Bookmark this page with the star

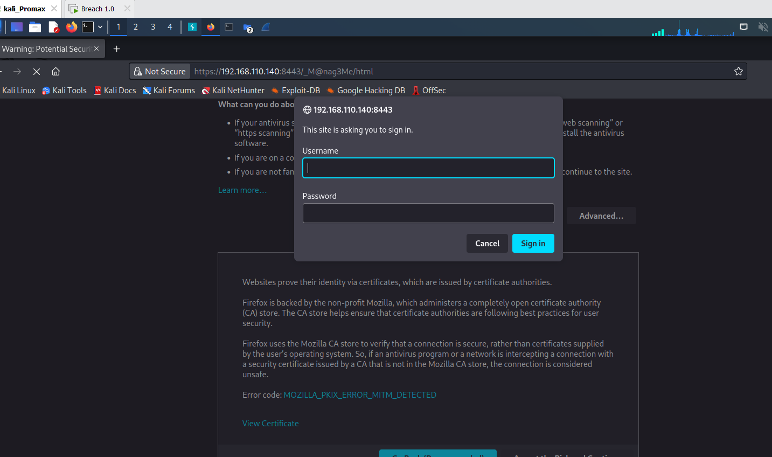739,71
